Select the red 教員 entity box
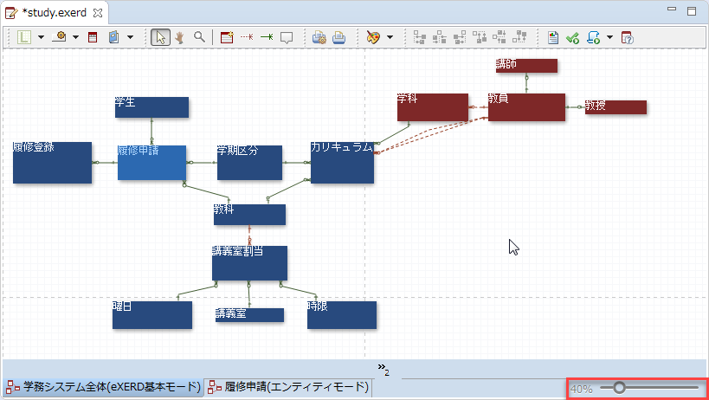709x400 pixels. [x=527, y=107]
